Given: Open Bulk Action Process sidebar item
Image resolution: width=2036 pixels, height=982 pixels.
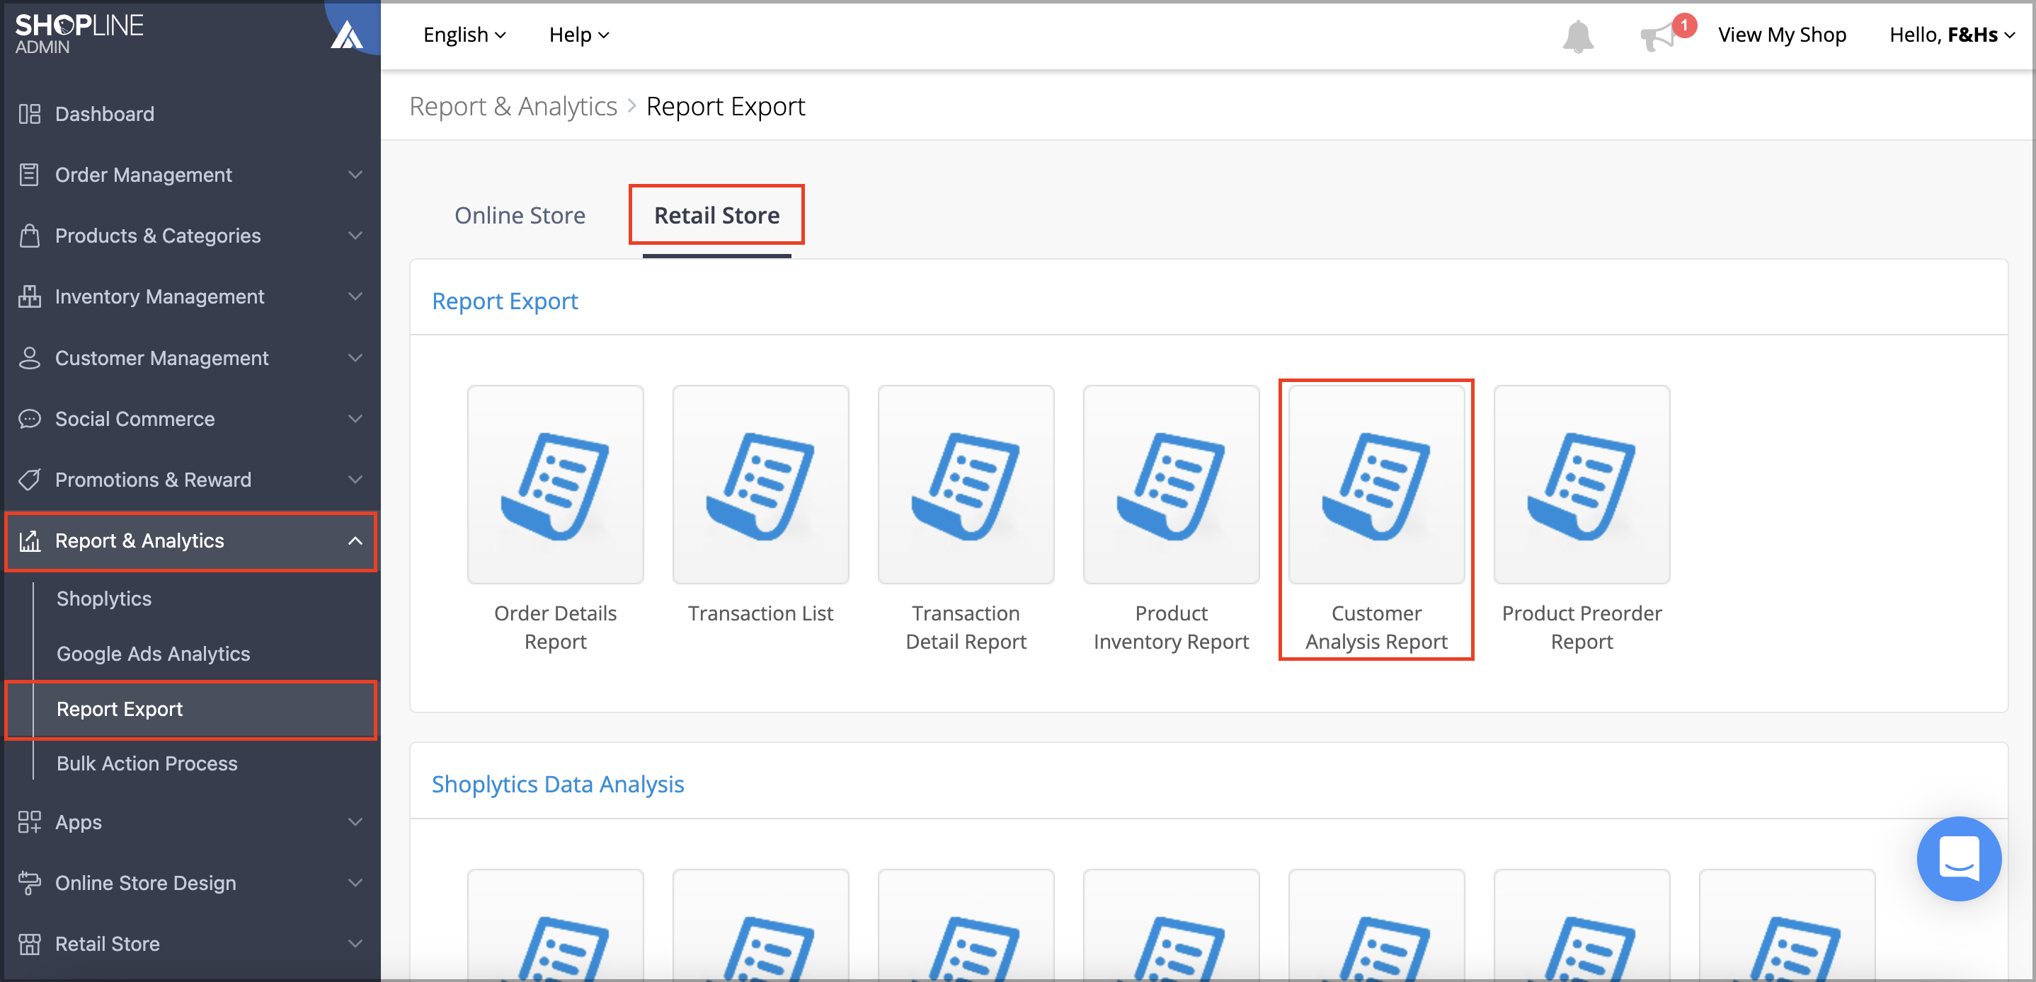Looking at the screenshot, I should 147,764.
